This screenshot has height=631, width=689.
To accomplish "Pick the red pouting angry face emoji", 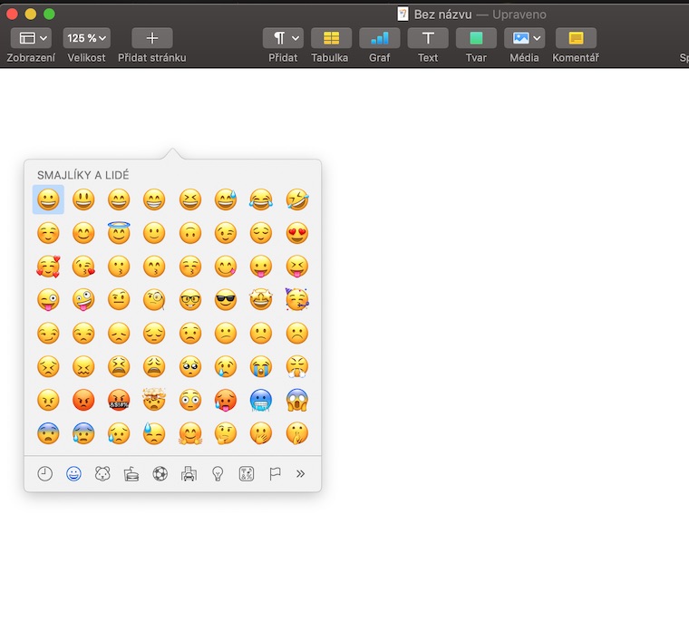I will pyautogui.click(x=83, y=400).
